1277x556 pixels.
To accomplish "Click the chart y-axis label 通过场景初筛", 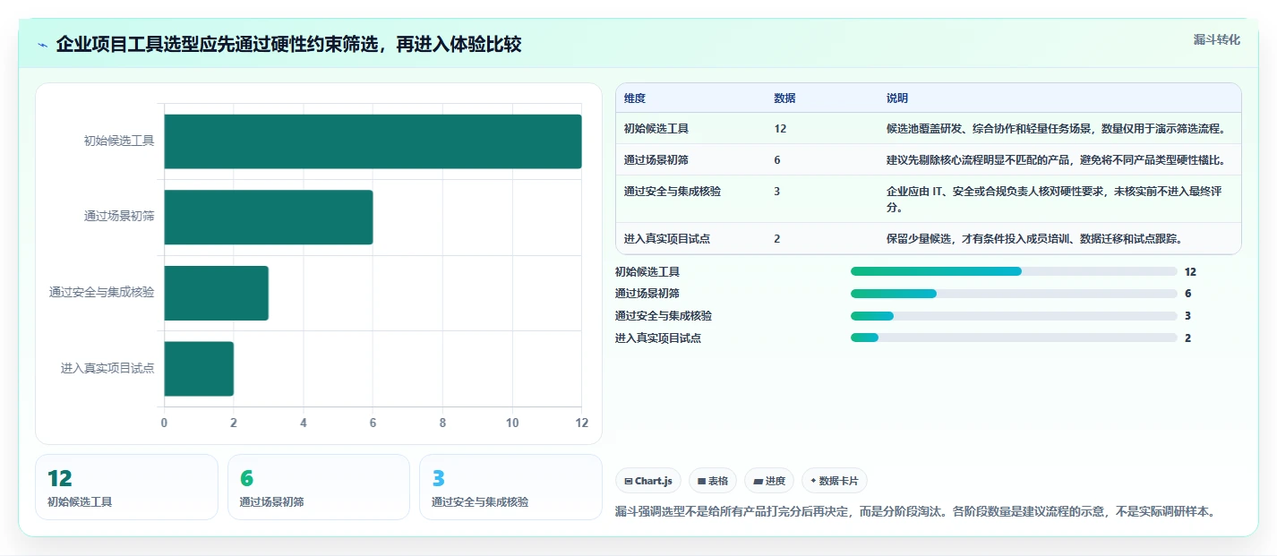I will pos(119,216).
